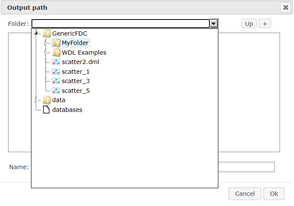Close the Output path dialog
294x206 pixels.
[x=286, y=8]
